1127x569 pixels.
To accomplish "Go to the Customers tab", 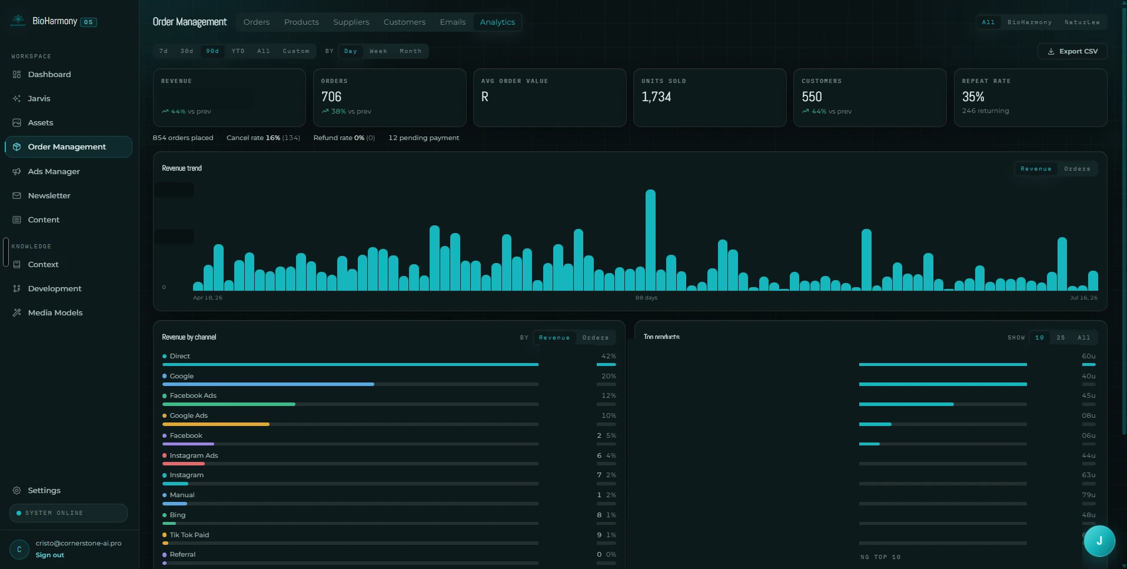I will 404,22.
